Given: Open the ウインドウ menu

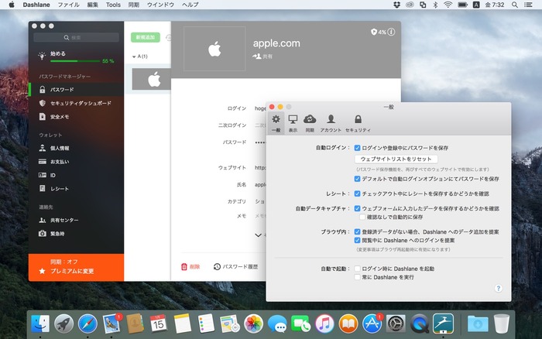Looking at the screenshot, I should pyautogui.click(x=160, y=5).
